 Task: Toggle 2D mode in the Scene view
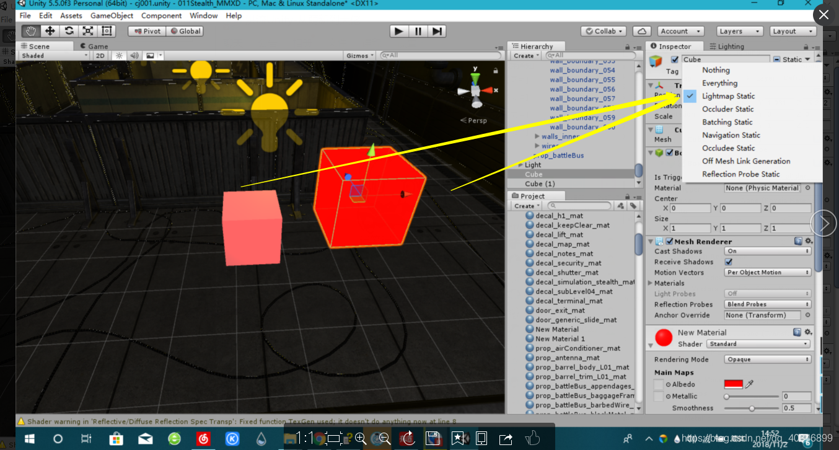coord(99,55)
